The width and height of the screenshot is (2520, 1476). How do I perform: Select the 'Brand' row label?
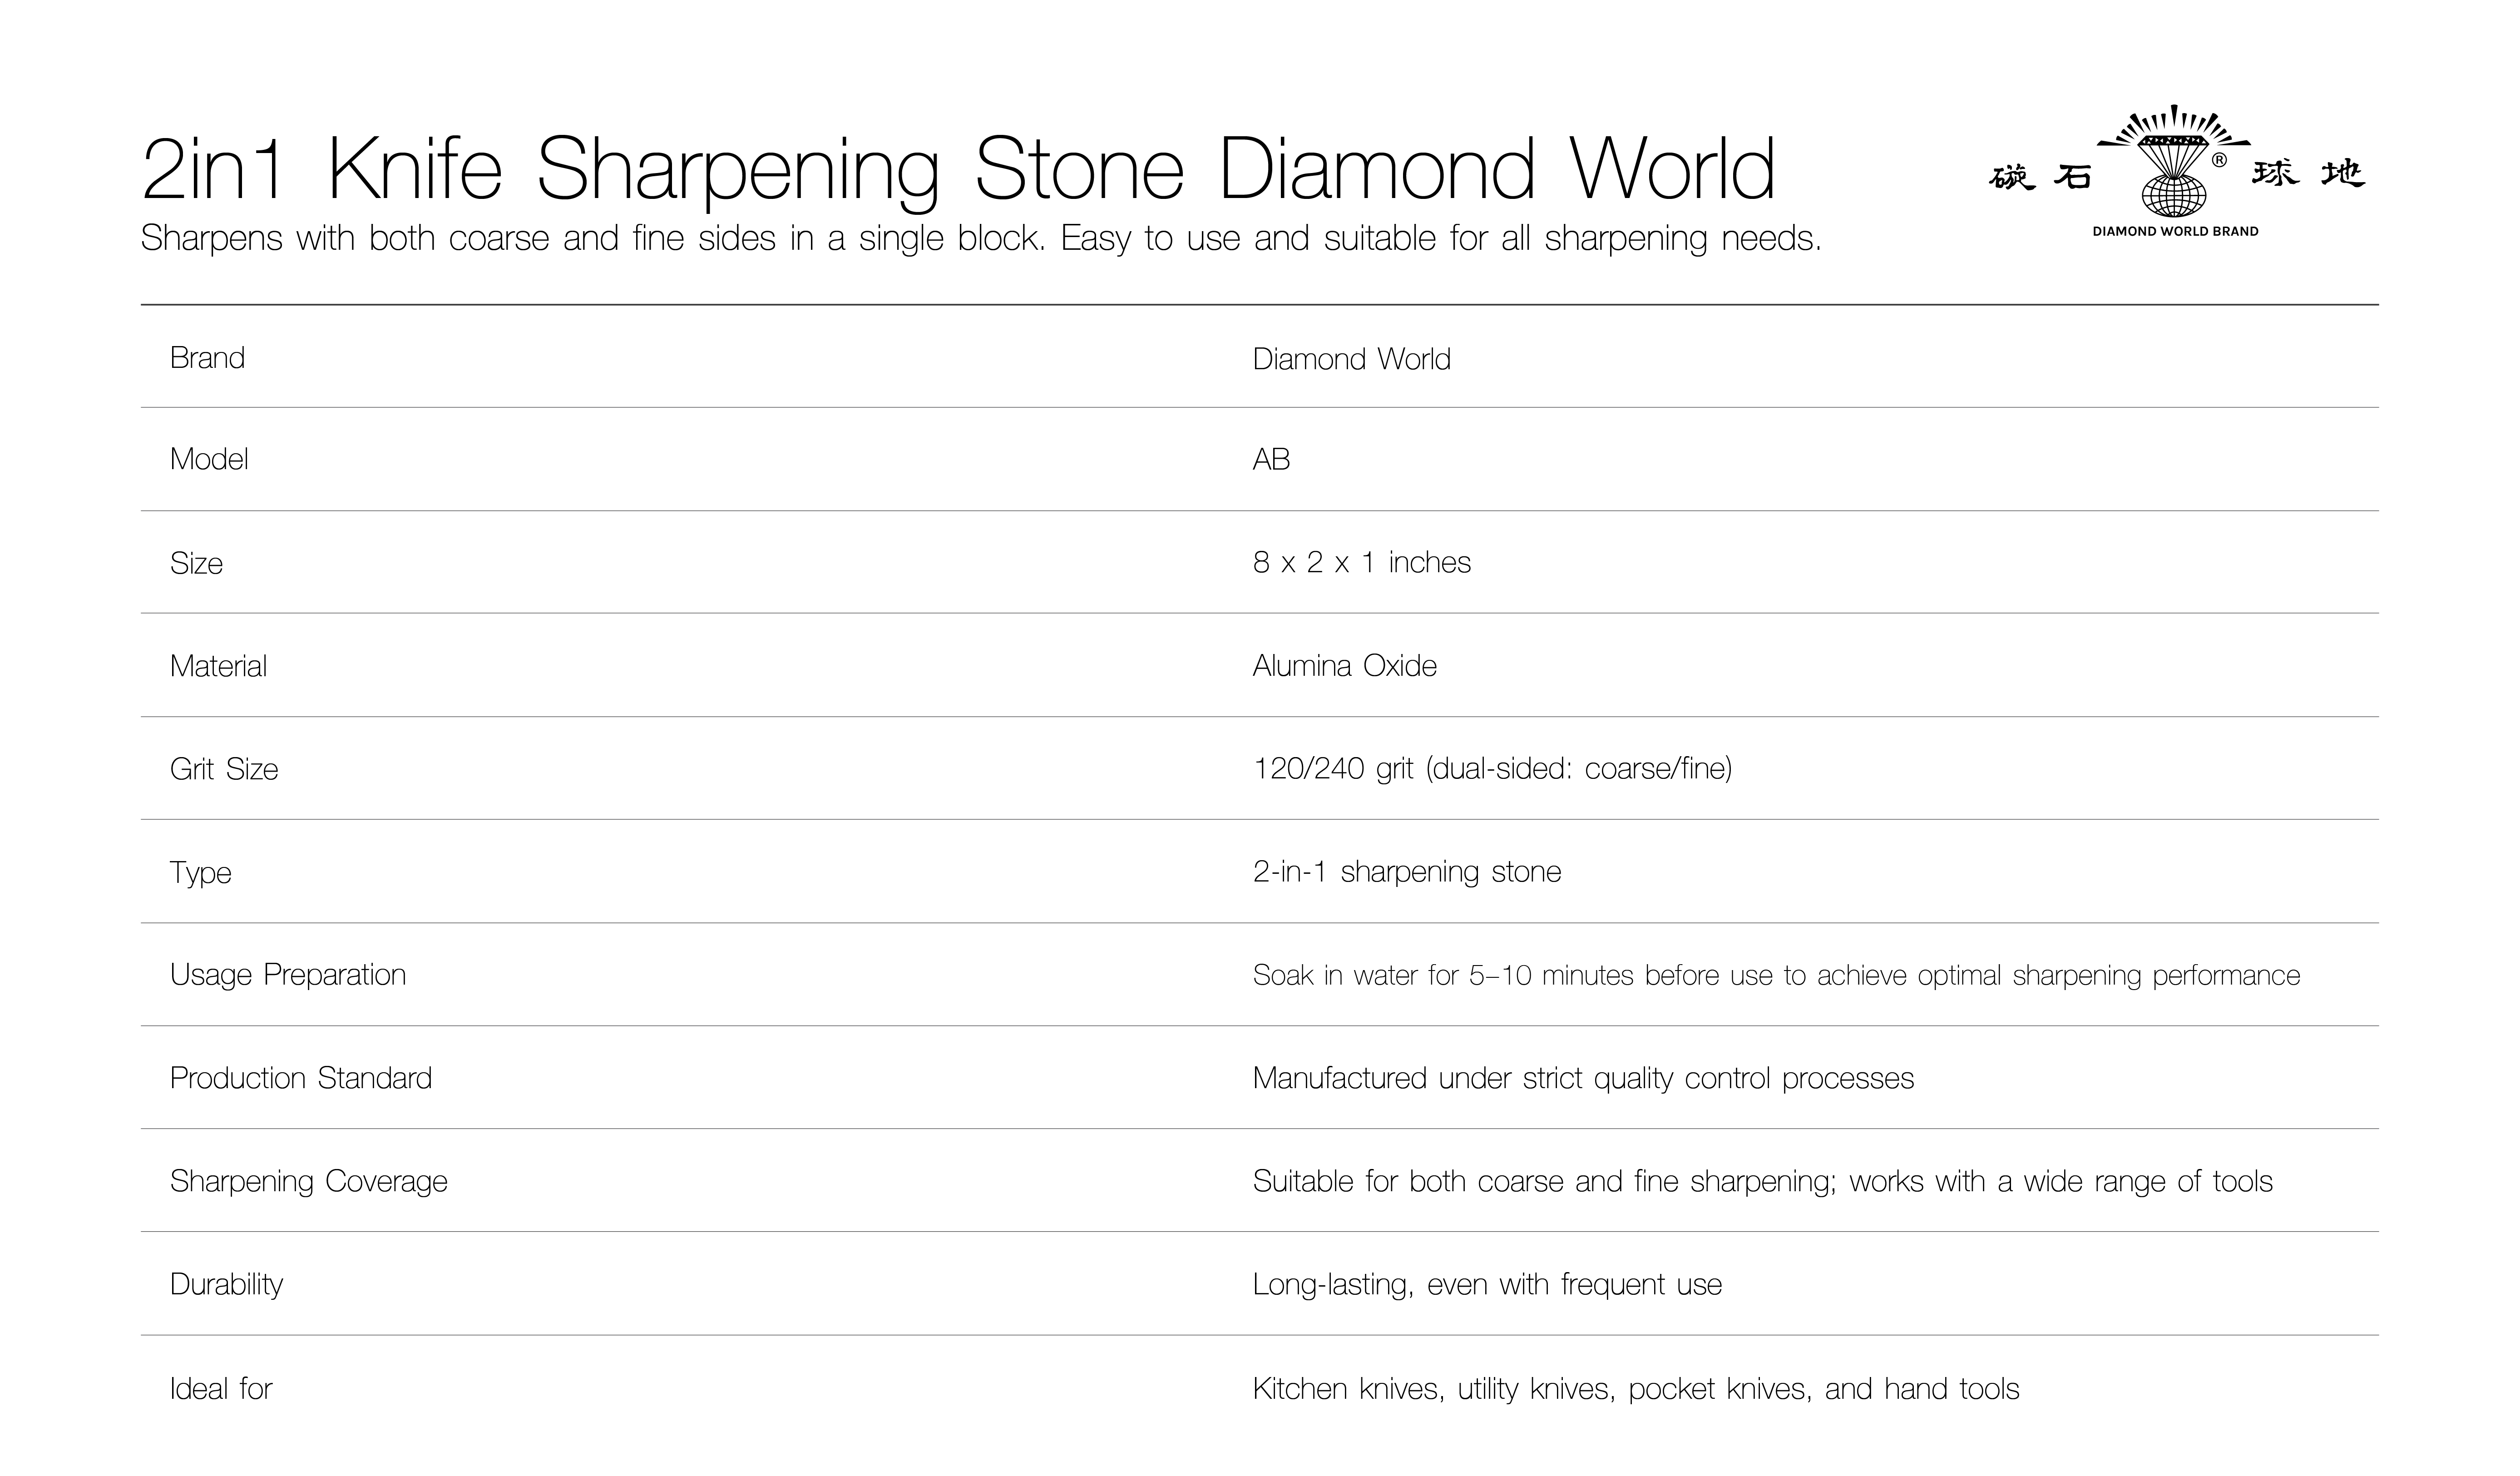[207, 358]
